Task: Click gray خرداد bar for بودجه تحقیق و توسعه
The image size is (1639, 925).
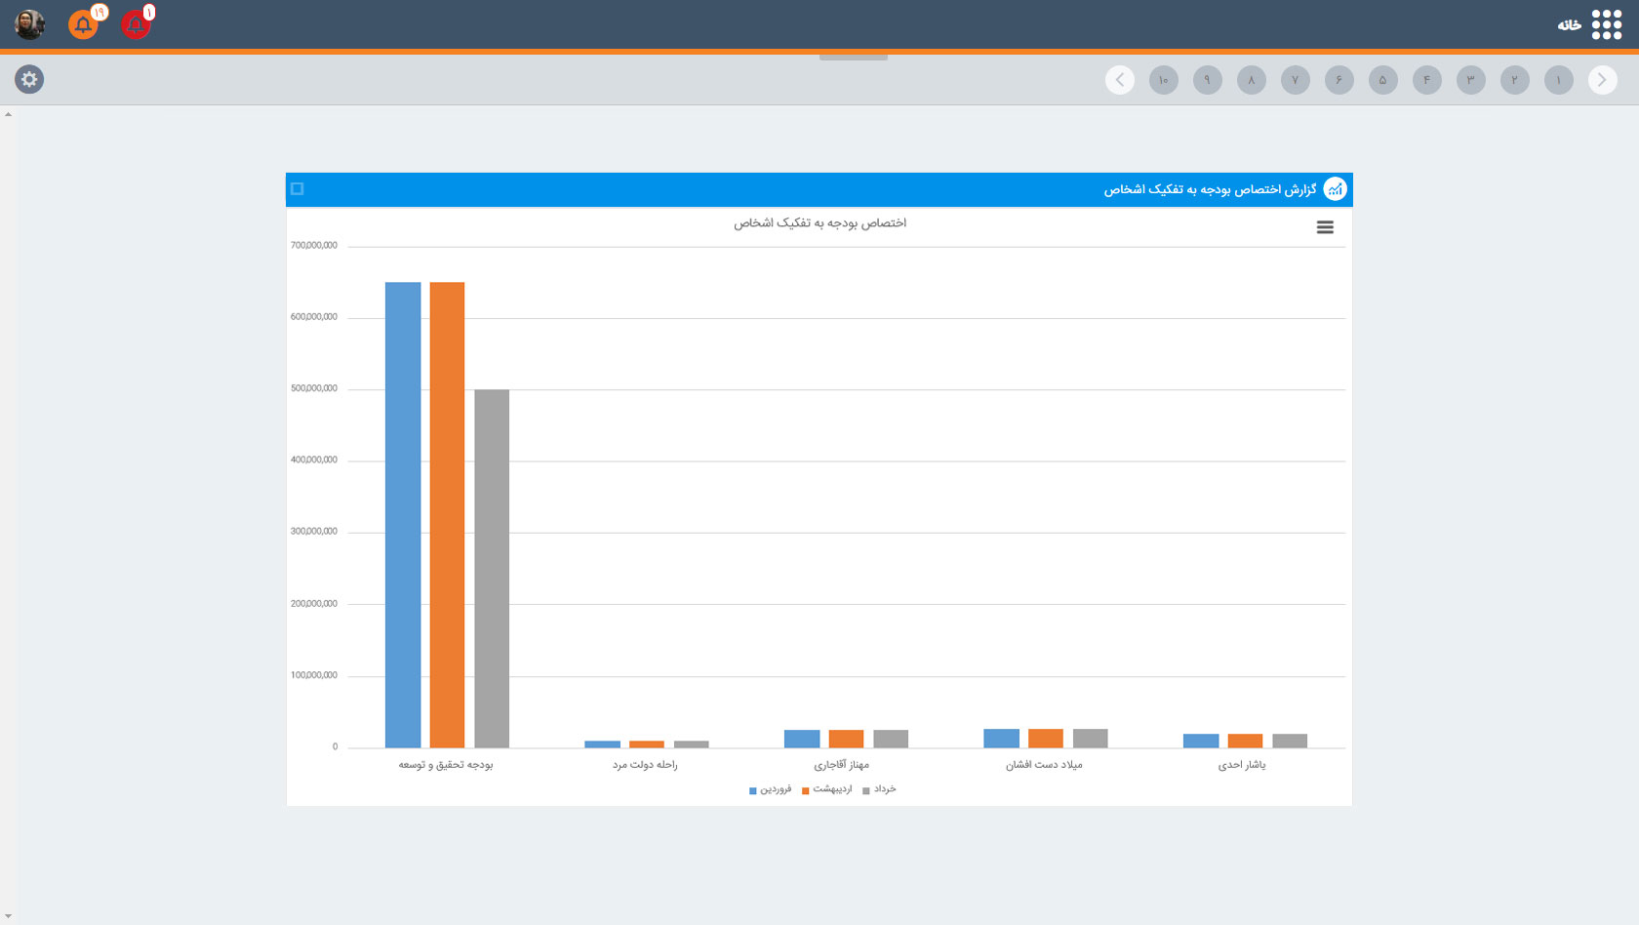Action: 492,569
